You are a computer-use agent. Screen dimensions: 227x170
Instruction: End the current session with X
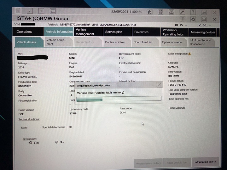(x=215, y=20)
